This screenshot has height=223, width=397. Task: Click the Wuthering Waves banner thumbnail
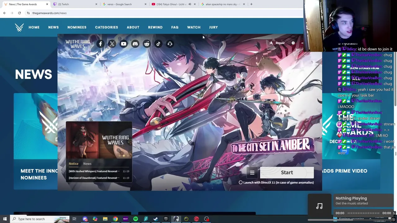pos(99,140)
